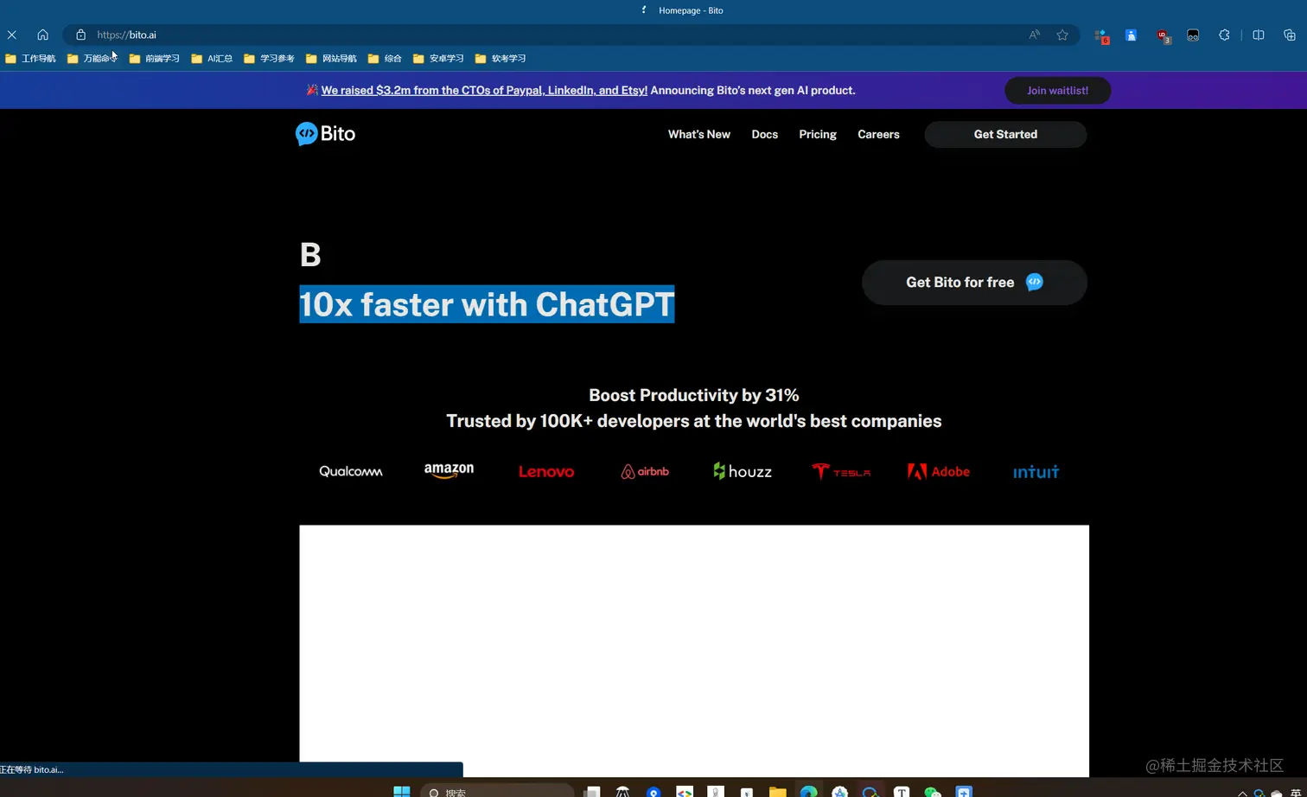1307x797 pixels.
Task: Open the uBlock Origin extension icon
Action: pos(1163,35)
